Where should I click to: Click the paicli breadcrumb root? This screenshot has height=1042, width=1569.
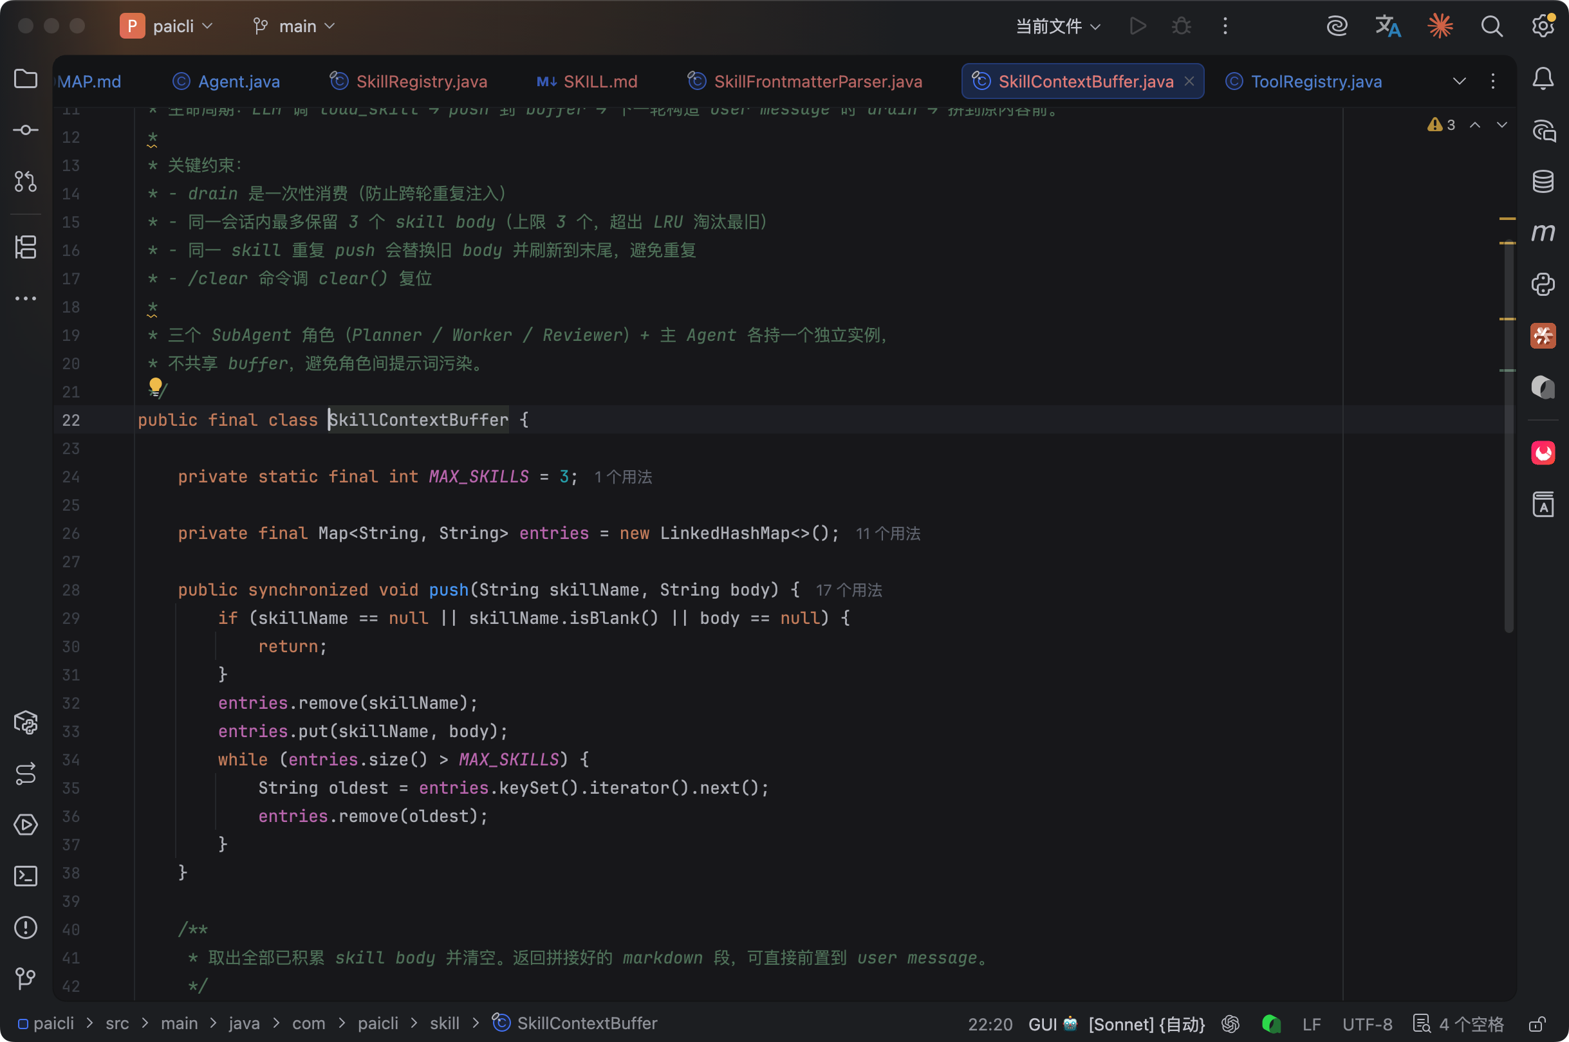tap(46, 1023)
